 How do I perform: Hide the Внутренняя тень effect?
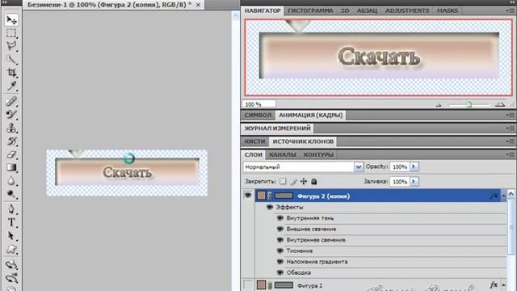[x=280, y=218]
